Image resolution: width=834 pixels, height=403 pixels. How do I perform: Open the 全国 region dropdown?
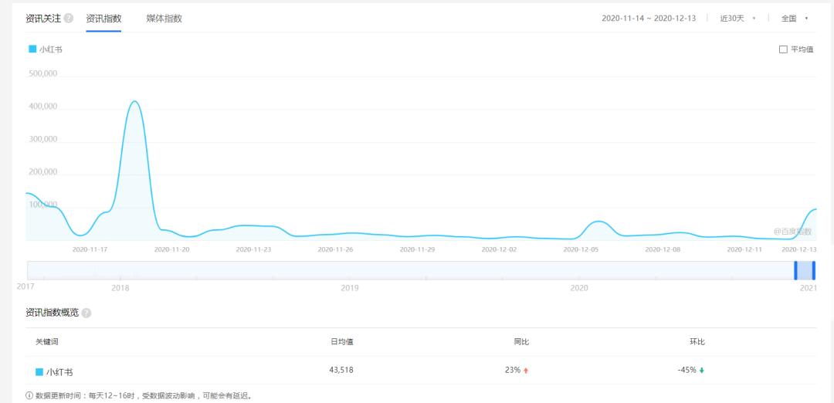pos(795,18)
